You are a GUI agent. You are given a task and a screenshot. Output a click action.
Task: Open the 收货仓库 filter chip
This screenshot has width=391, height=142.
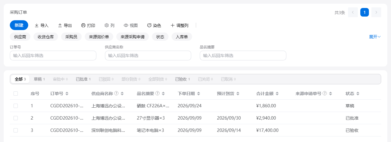coord(46,37)
